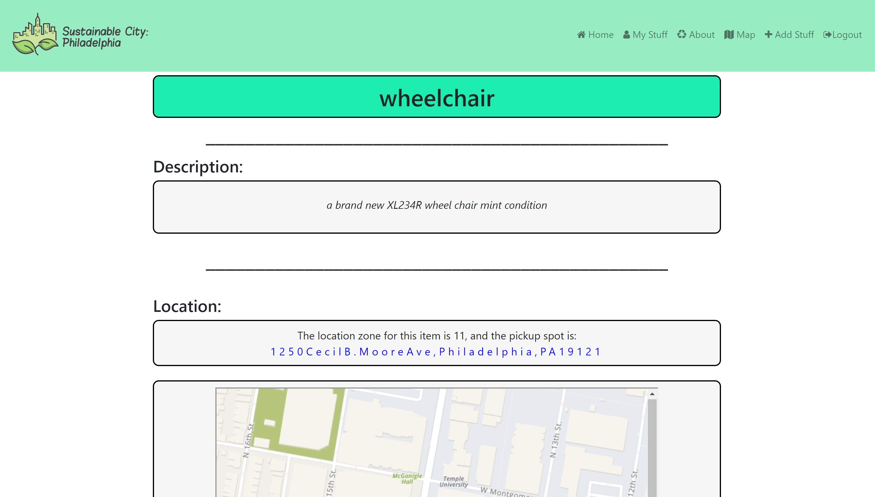
Task: Click the My Stuff person icon
Action: [627, 34]
